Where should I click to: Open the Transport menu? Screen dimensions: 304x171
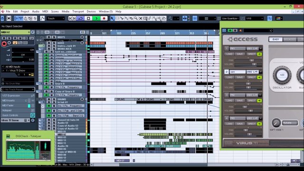tap(78, 11)
